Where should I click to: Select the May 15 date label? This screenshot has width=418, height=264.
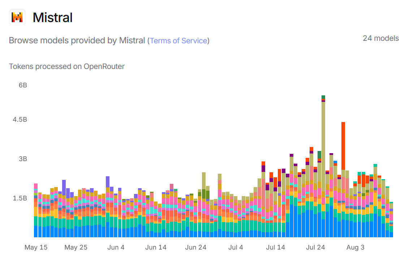click(36, 247)
